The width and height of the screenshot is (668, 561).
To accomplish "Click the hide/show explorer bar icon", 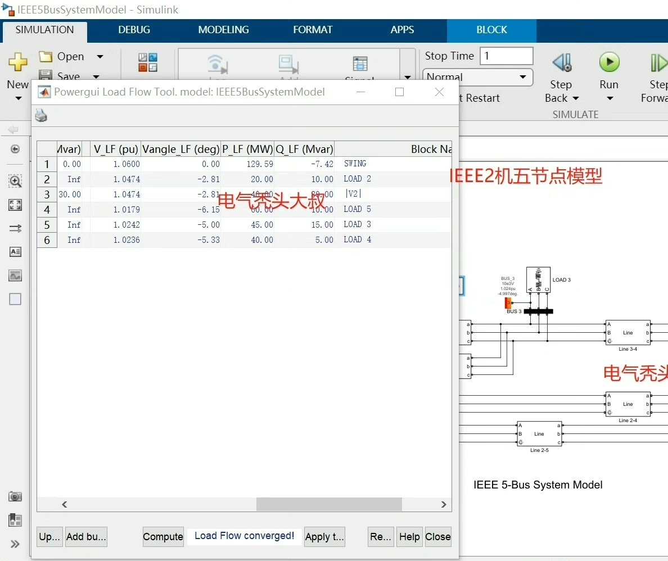I will pyautogui.click(x=15, y=148).
